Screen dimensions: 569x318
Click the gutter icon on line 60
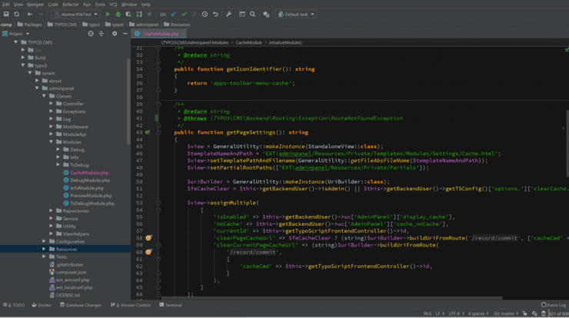click(x=148, y=252)
